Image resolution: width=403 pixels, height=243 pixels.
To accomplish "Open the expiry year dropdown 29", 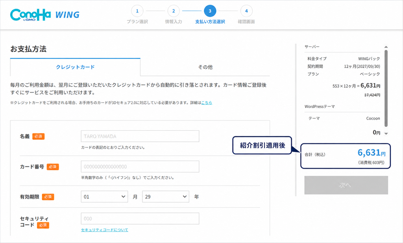I will pos(166,197).
